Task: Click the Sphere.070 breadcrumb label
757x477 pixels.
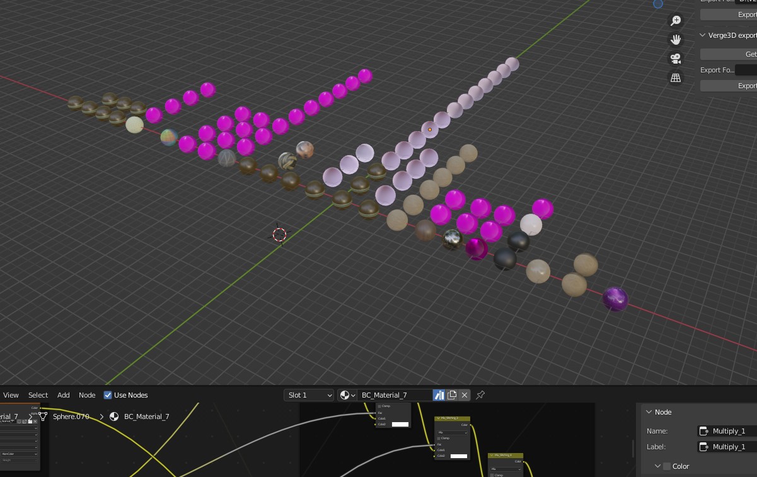Action: 71,417
